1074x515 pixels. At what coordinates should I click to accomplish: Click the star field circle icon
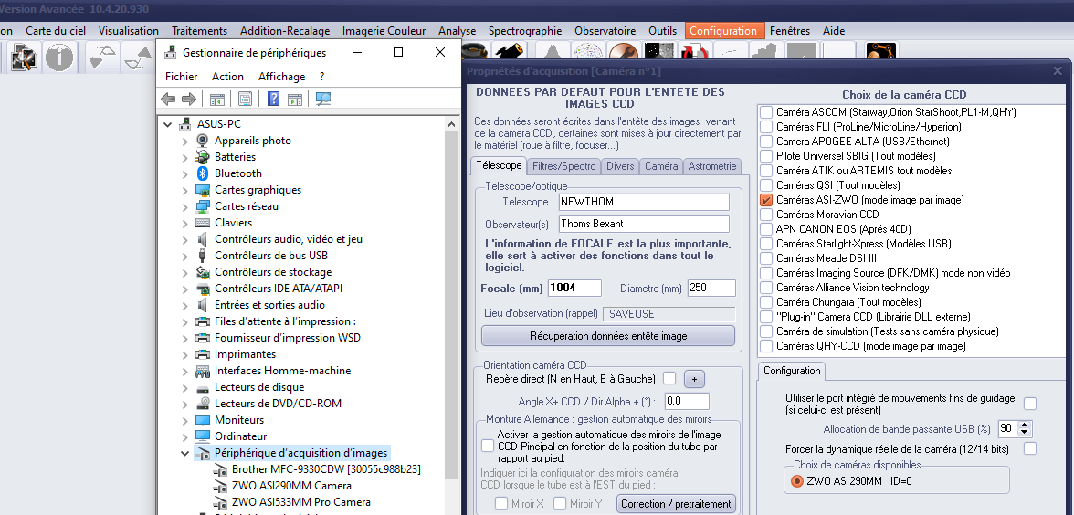tap(587, 57)
